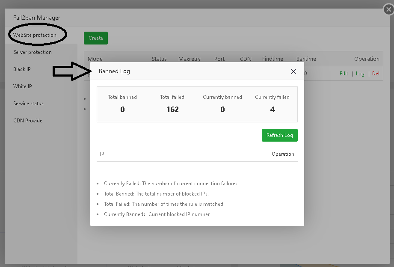Image resolution: width=394 pixels, height=267 pixels.
Task: Open the Log link in the rule row
Action: point(360,74)
